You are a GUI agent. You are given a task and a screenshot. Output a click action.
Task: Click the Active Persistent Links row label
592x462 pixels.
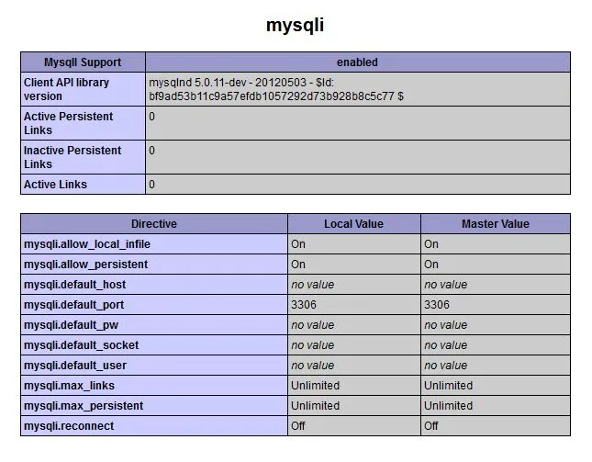[x=68, y=123]
